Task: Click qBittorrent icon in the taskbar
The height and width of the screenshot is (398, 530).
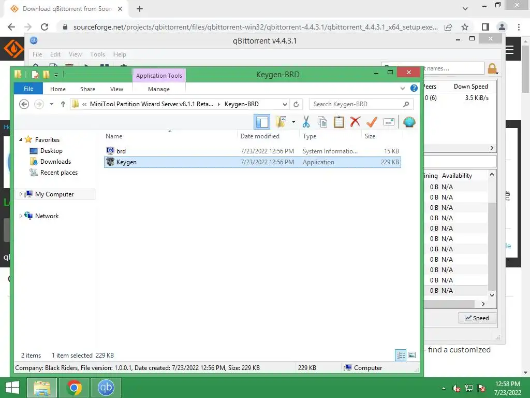Action: 106,388
